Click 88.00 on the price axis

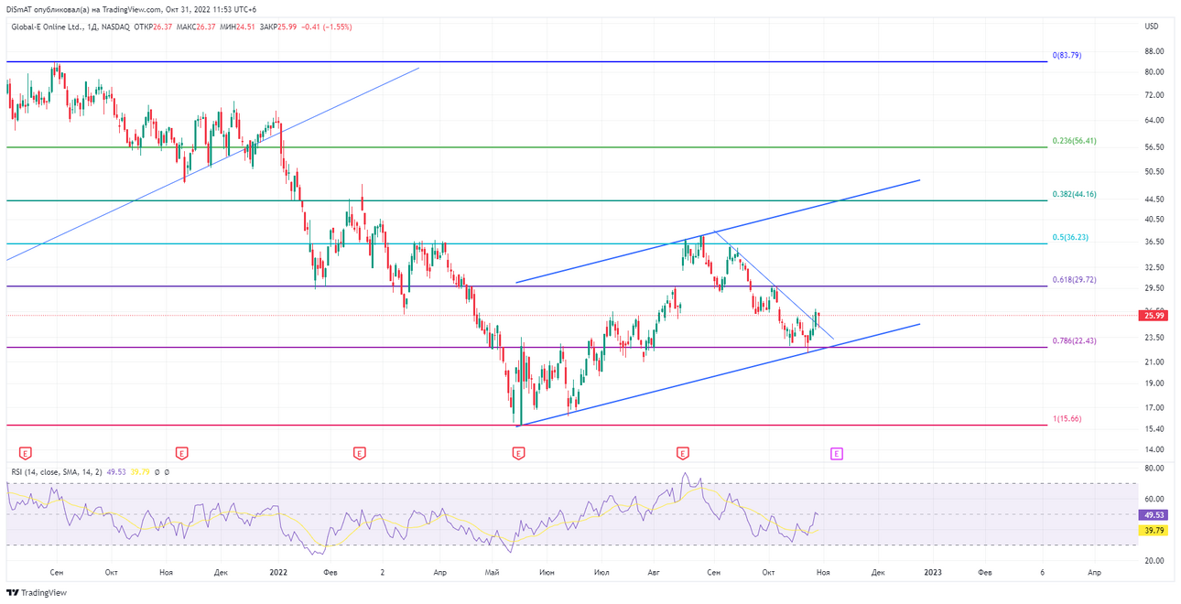[1154, 51]
